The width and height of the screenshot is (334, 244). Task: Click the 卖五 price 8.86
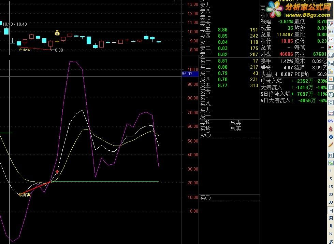222,30
